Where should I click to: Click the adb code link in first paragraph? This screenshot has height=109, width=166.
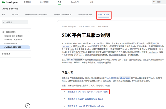pos(155,43)
